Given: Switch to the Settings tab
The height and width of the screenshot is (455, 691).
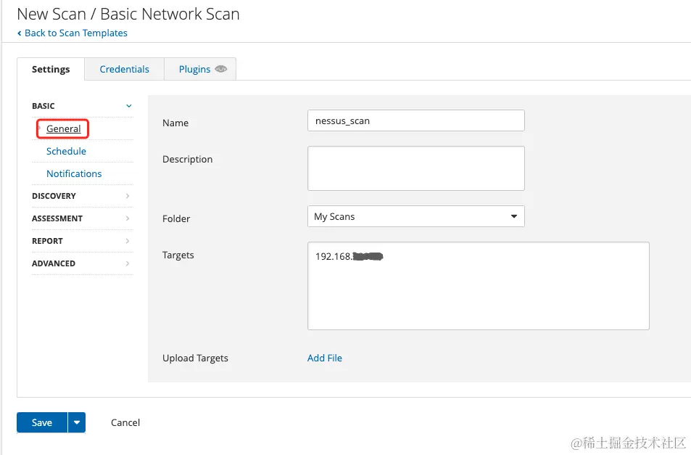Looking at the screenshot, I should tap(51, 69).
